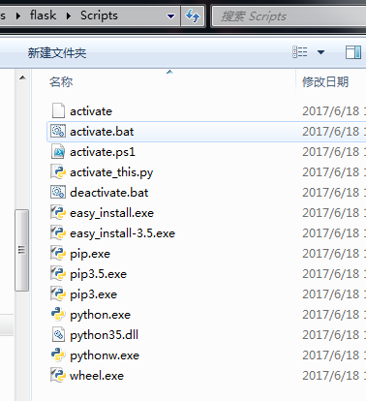
Task: Toggle the preview pane icon
Action: pos(353,52)
